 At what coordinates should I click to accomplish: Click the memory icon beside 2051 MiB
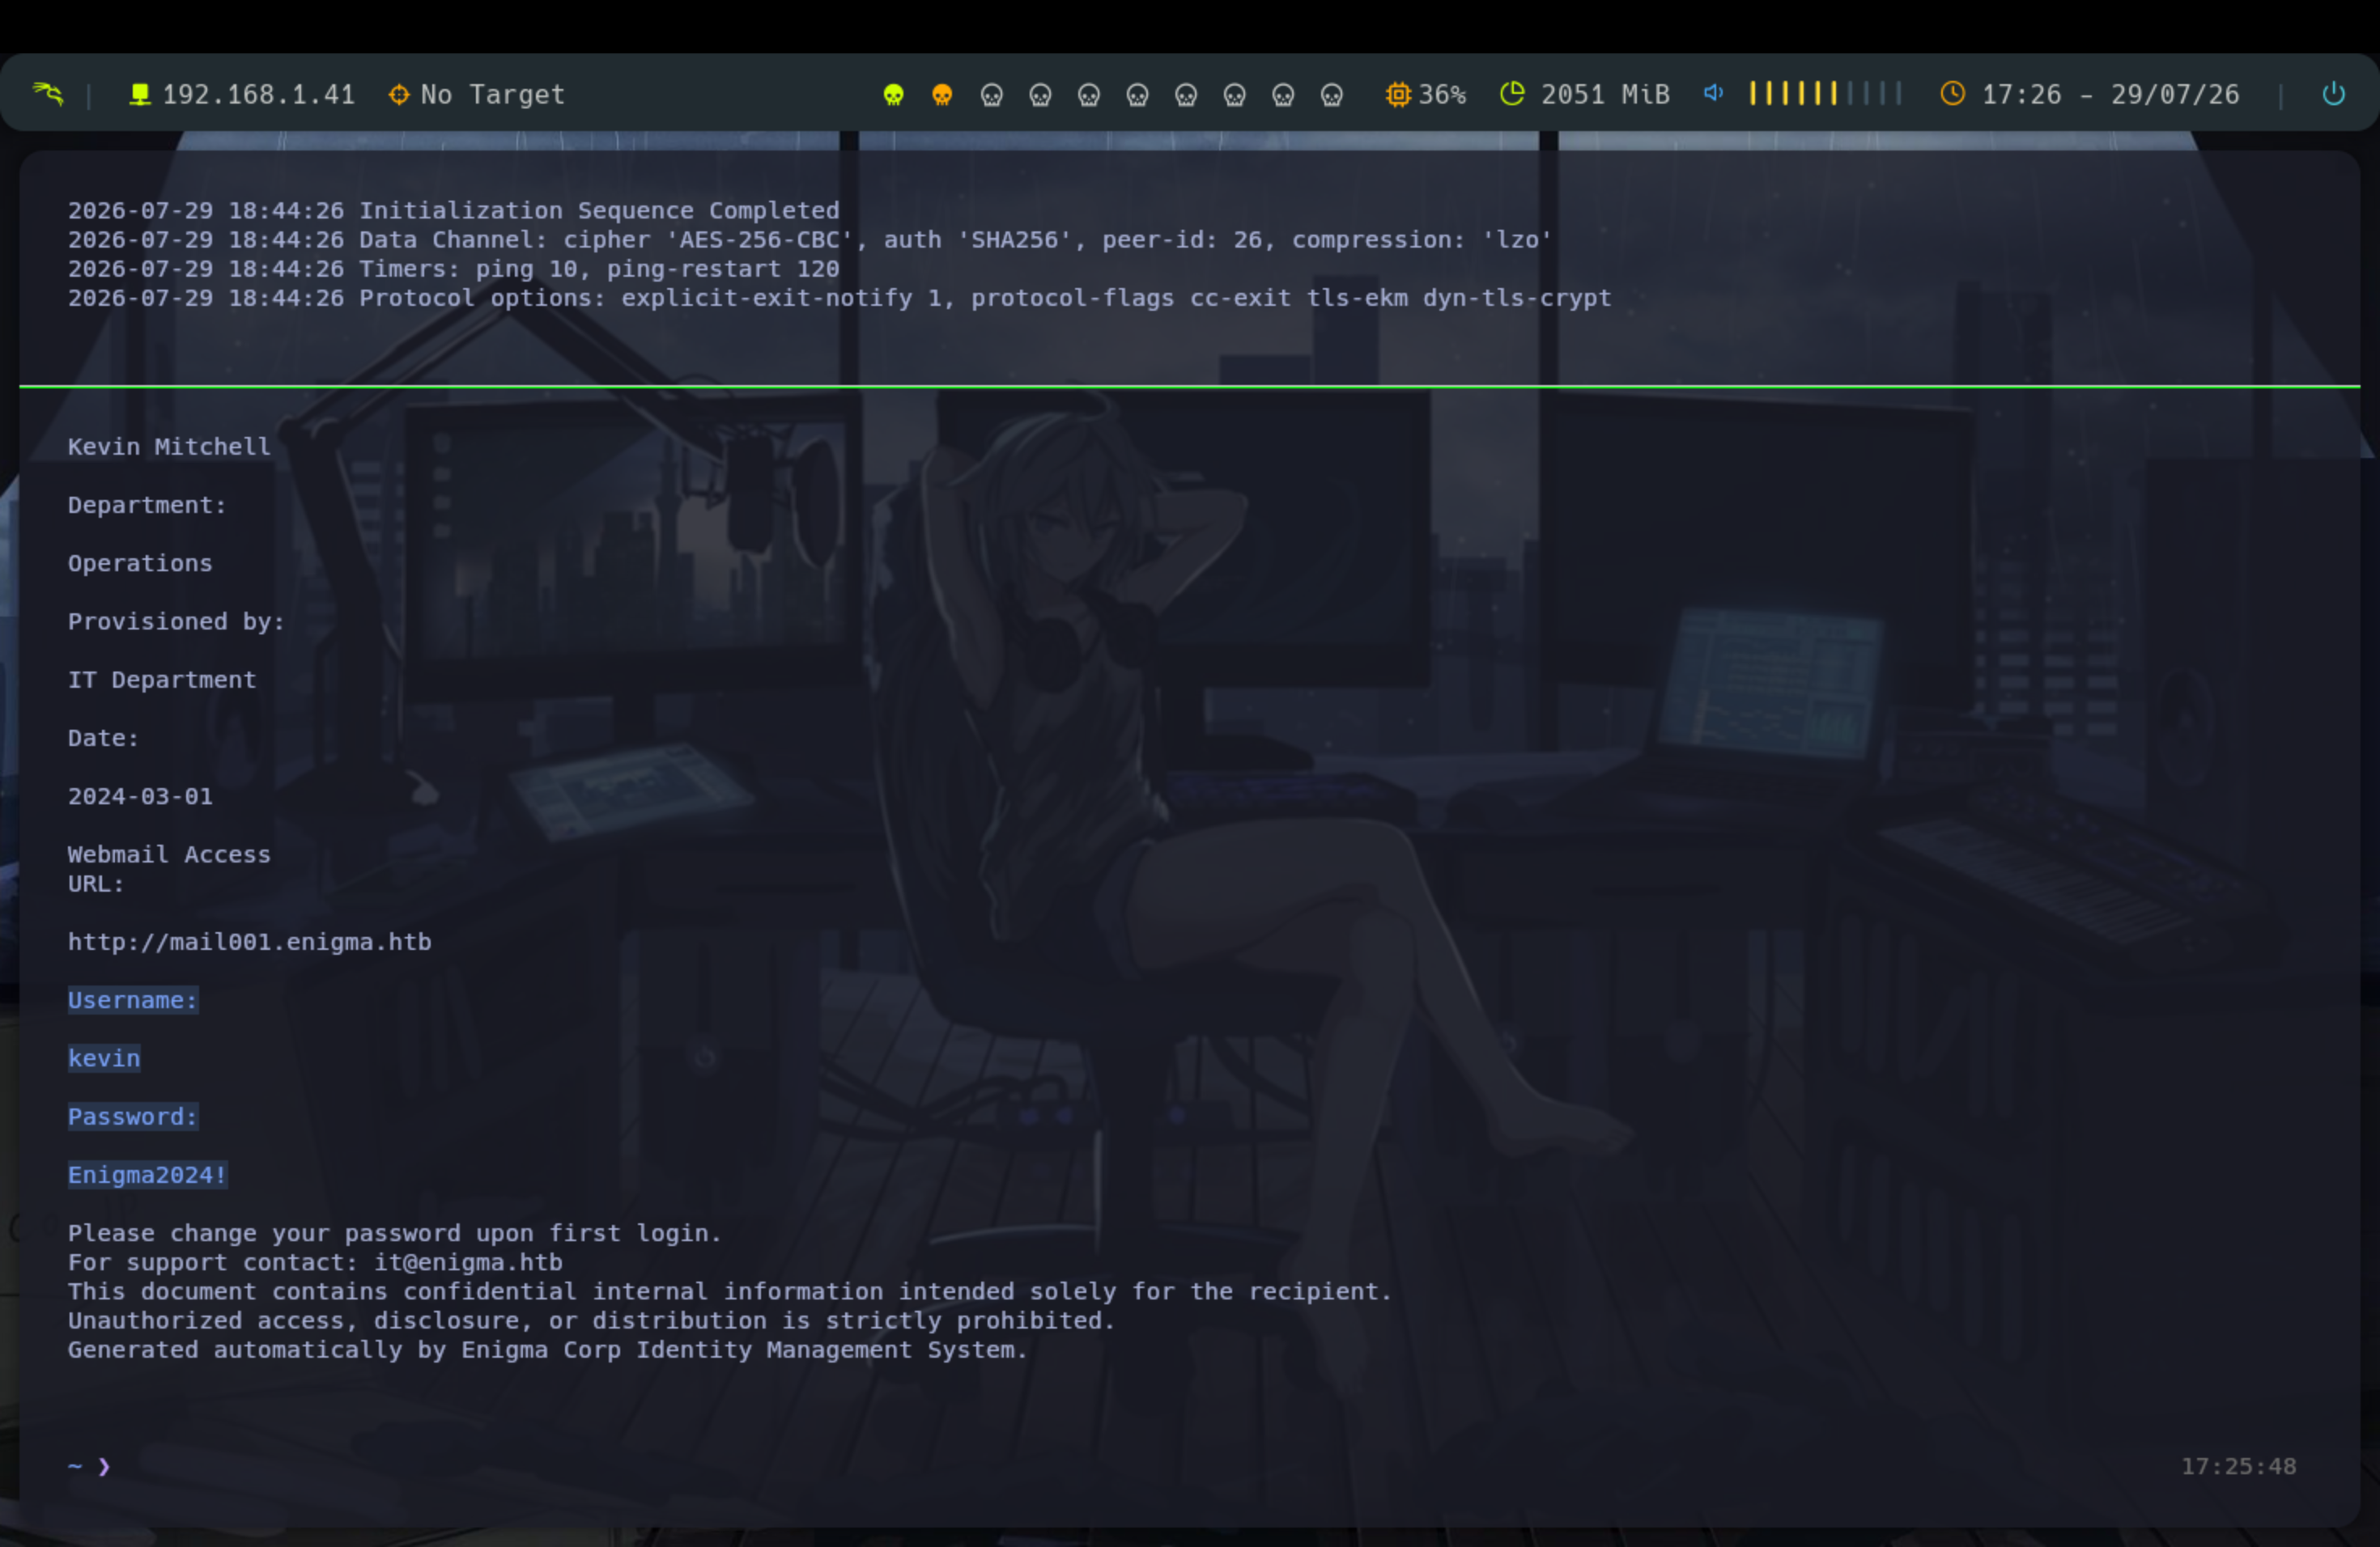[x=1512, y=94]
